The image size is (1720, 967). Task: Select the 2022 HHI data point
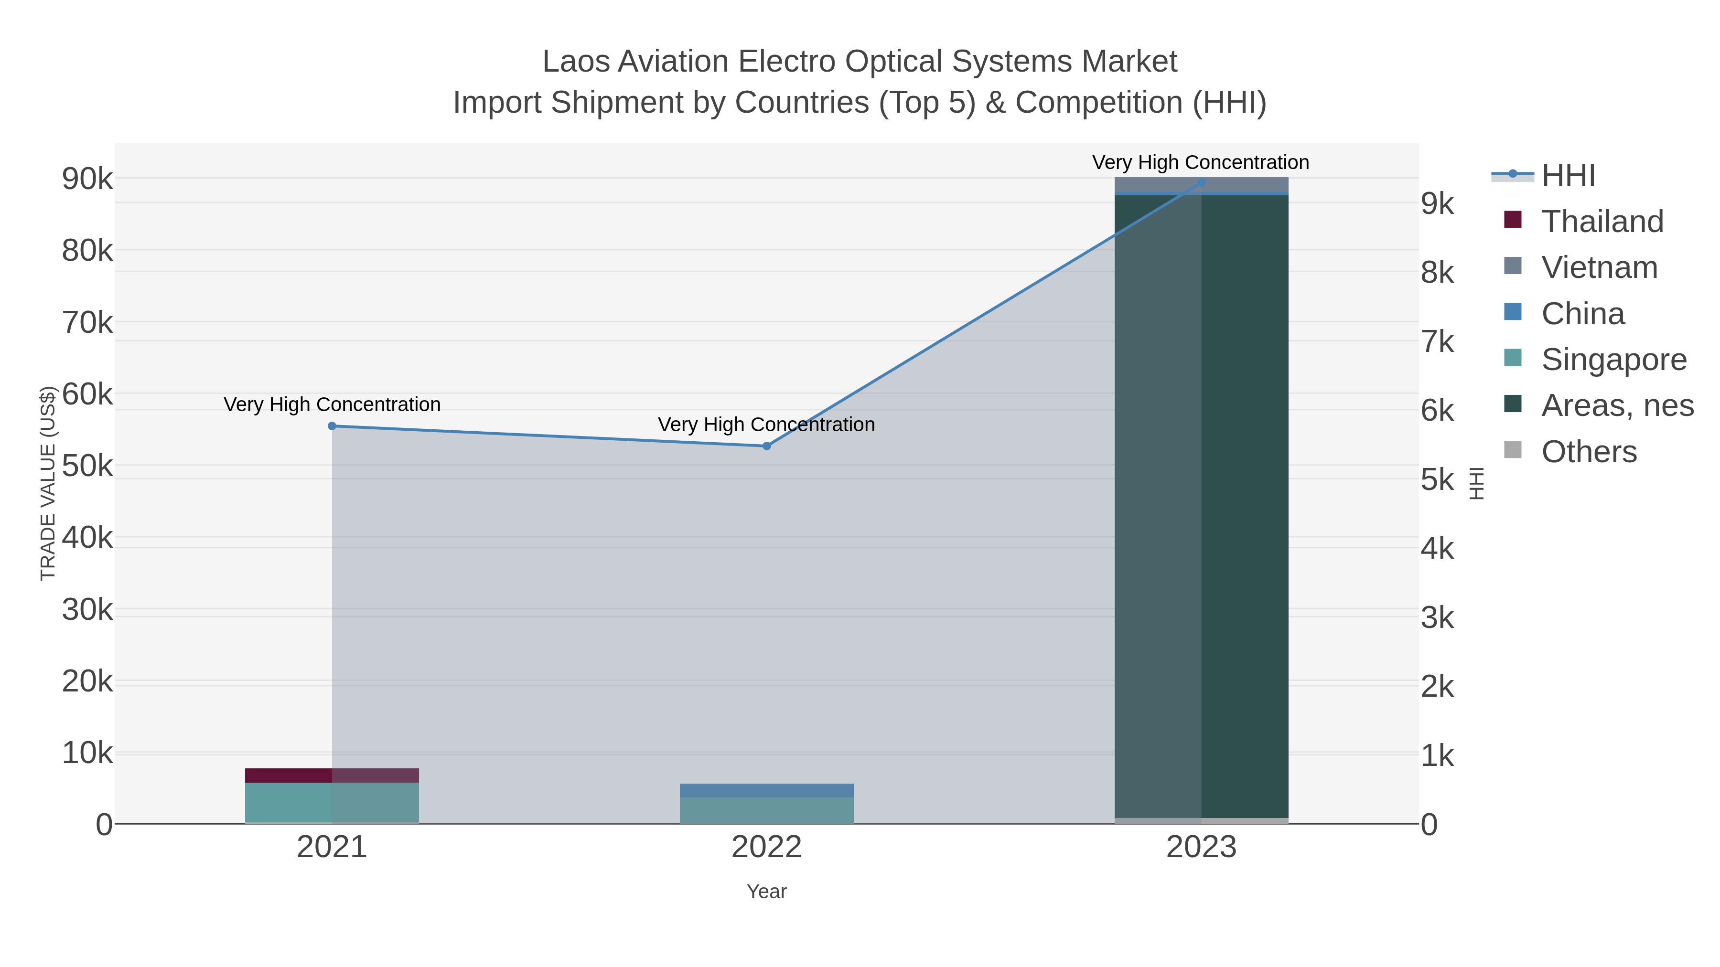click(x=766, y=446)
